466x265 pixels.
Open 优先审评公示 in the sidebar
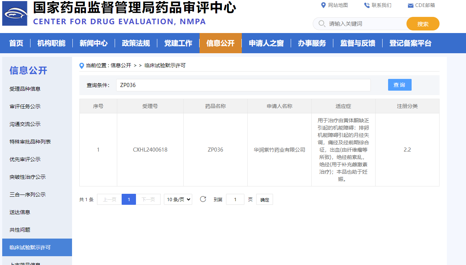25,159
